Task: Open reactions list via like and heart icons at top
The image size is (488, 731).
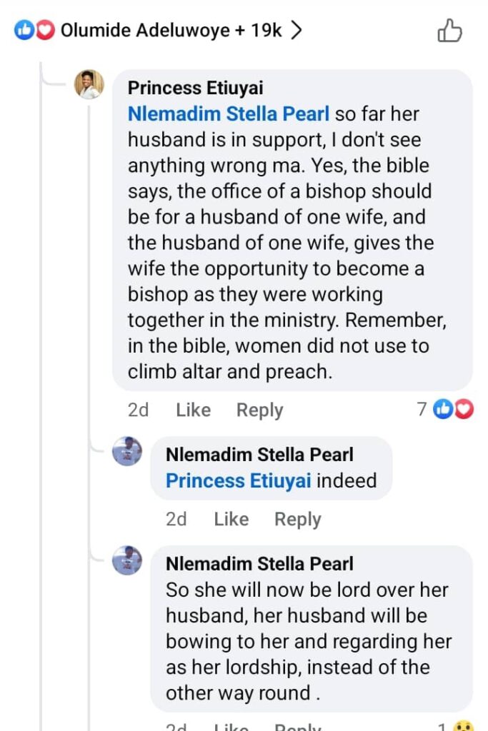Action: [x=34, y=31]
